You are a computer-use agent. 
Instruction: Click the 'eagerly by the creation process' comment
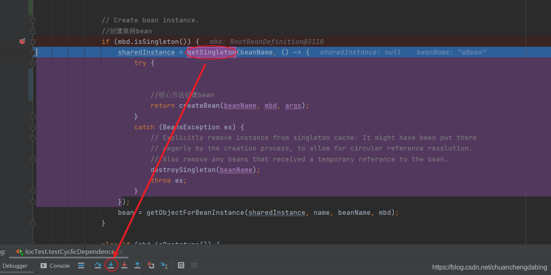tap(312, 148)
